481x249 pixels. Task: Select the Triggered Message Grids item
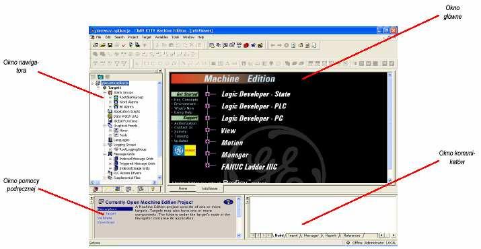[x=137, y=164]
